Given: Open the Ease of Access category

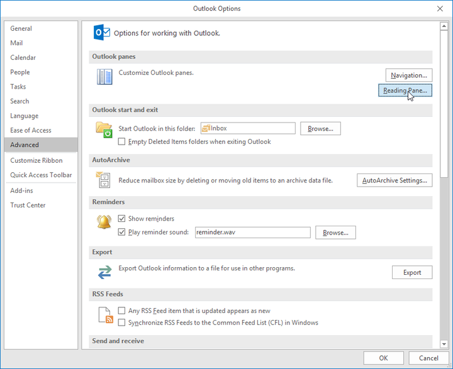Looking at the screenshot, I should [x=41, y=130].
